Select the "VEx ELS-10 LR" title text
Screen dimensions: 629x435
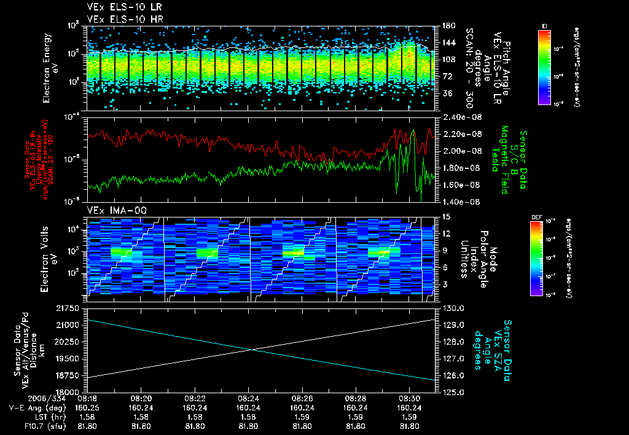(x=125, y=7)
